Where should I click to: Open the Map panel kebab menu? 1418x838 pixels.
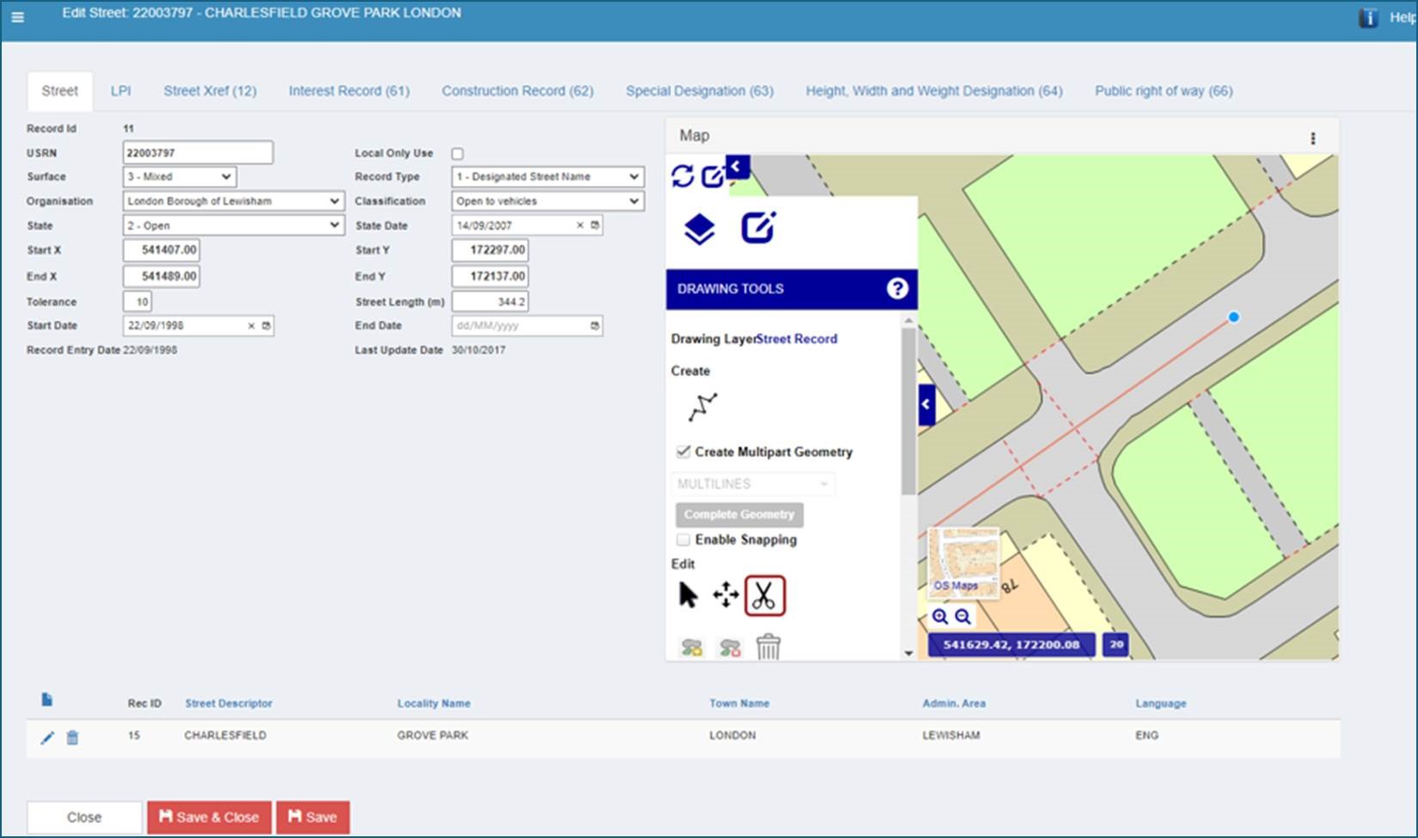1312,139
